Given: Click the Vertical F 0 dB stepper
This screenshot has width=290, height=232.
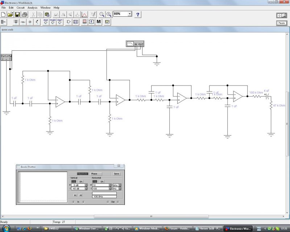Looking at the screenshot, I should (86, 185).
